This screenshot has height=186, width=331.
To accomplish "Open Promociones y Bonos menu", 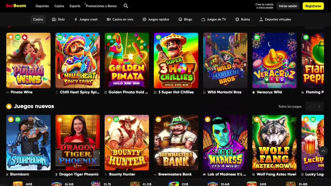I will (101, 6).
